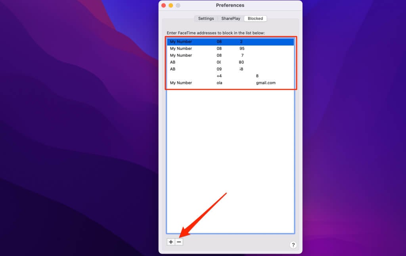Close the Preferences window with red button
The width and height of the screenshot is (406, 256).
point(164,6)
